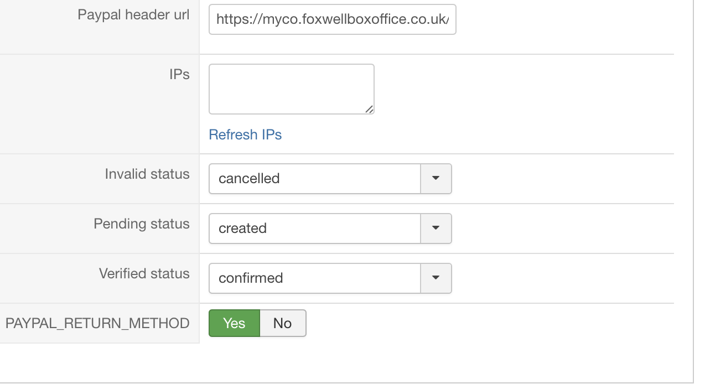Follow the Refresh IPs link
The image size is (705, 384).
245,134
